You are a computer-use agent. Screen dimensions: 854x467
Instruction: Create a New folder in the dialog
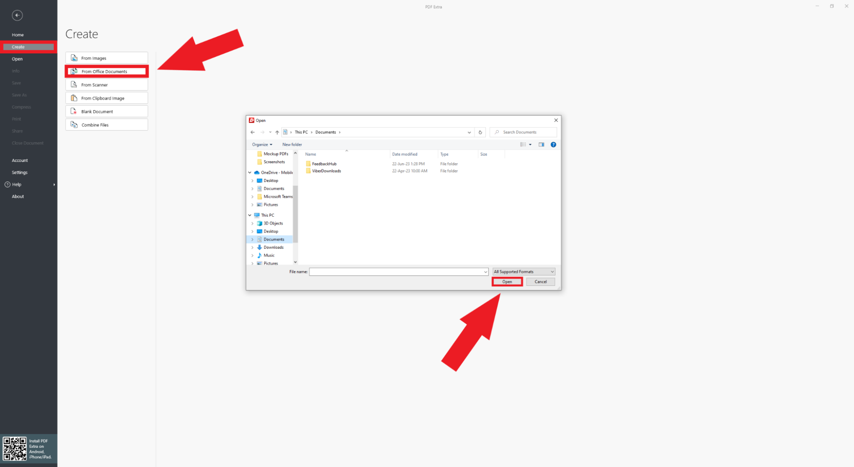(292, 144)
